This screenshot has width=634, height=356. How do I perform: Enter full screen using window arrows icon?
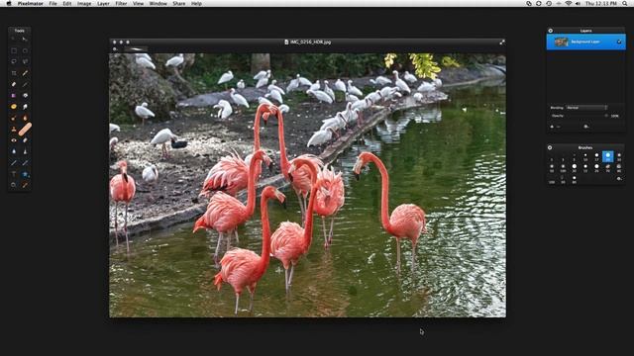click(502, 42)
